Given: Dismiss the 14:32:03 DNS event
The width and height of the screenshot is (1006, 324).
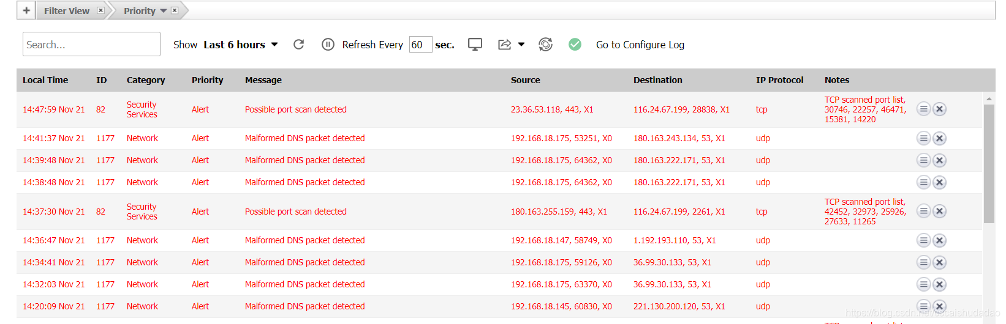Looking at the screenshot, I should (x=939, y=284).
